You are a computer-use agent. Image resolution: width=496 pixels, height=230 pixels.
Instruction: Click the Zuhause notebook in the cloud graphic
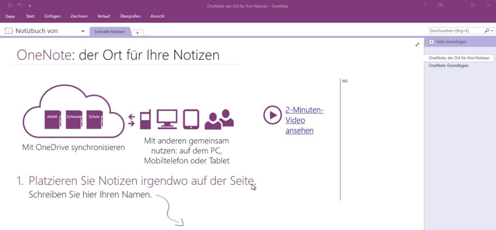[74, 119]
